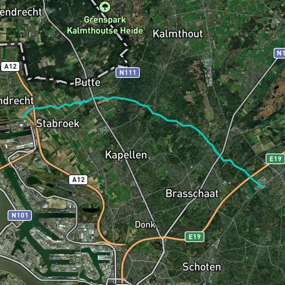Click the N101 road shield

pyautogui.click(x=20, y=215)
